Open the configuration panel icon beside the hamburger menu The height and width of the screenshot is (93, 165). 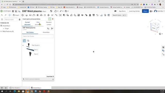tap(16, 11)
